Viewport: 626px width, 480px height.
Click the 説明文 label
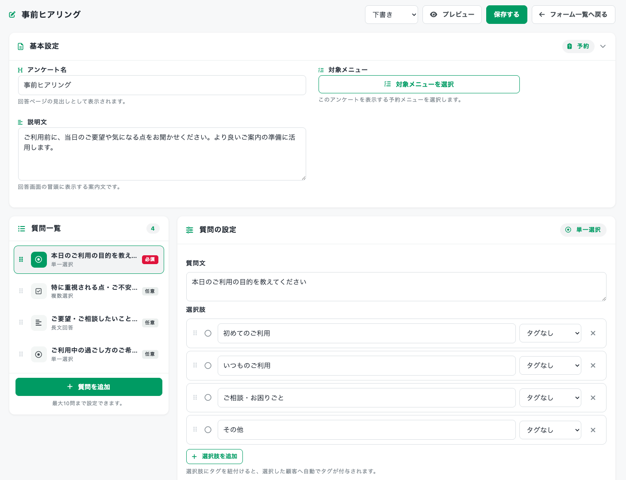point(37,122)
